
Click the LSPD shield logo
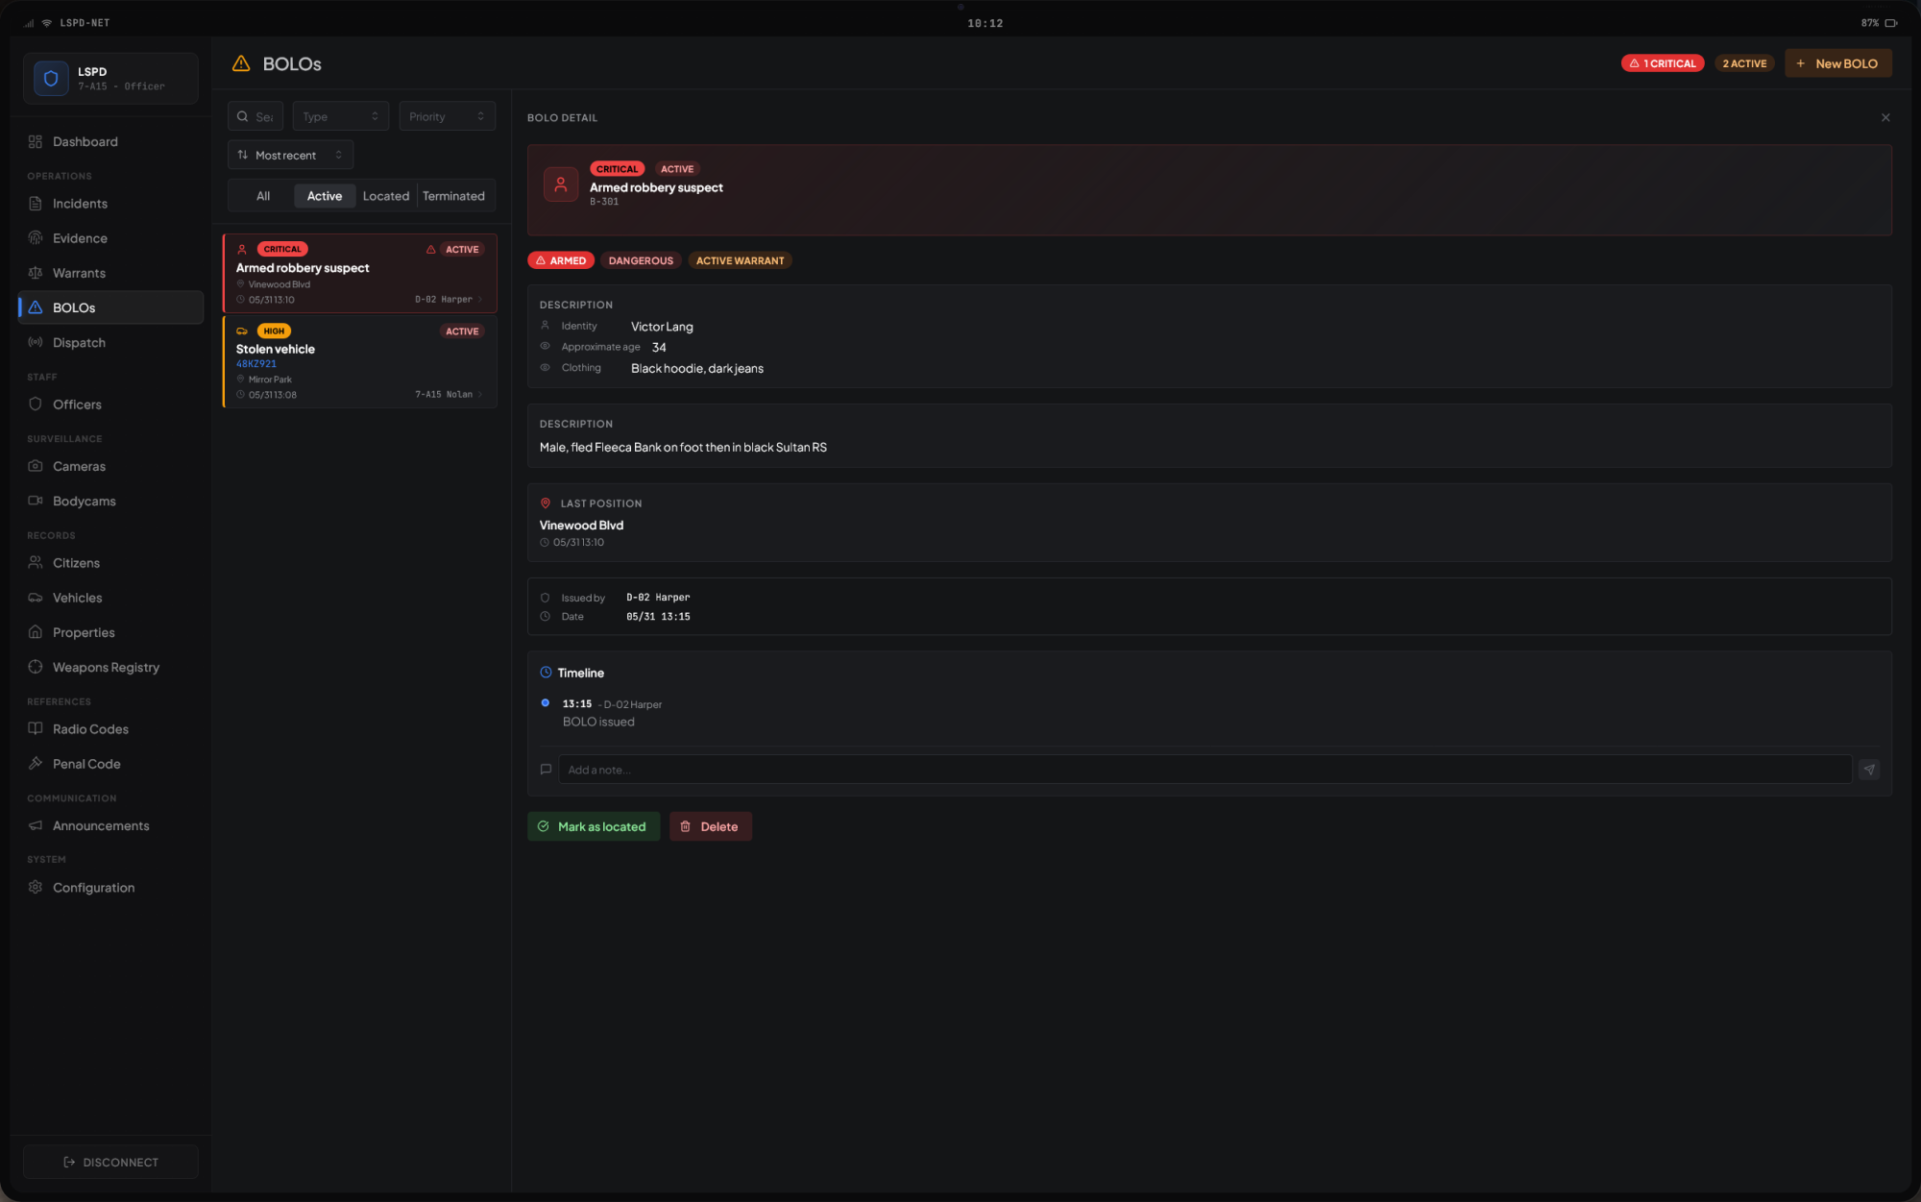(51, 78)
